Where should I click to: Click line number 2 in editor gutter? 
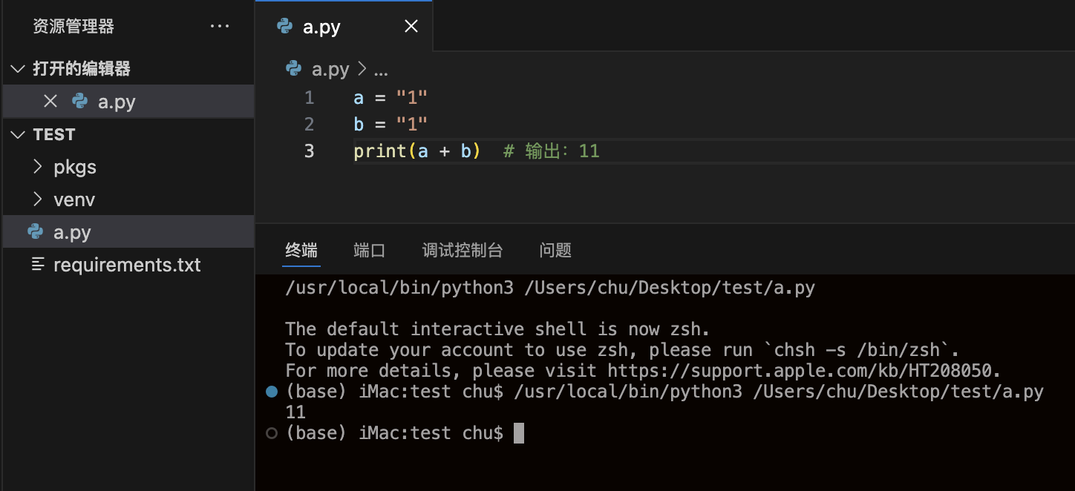point(309,124)
